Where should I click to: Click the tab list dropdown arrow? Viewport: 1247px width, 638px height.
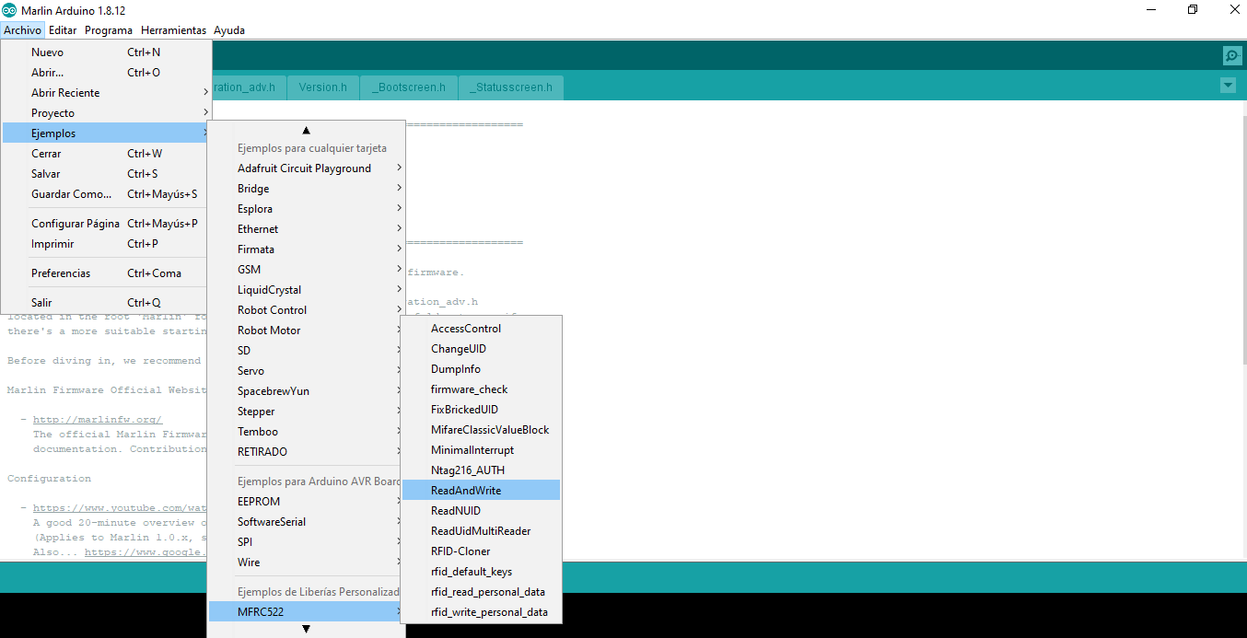point(1228,86)
